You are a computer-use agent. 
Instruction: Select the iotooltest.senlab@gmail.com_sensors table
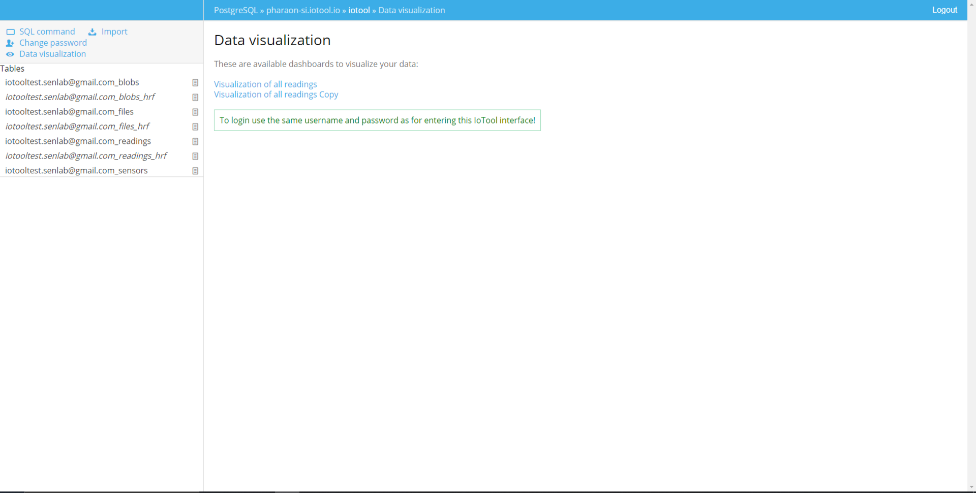click(76, 171)
